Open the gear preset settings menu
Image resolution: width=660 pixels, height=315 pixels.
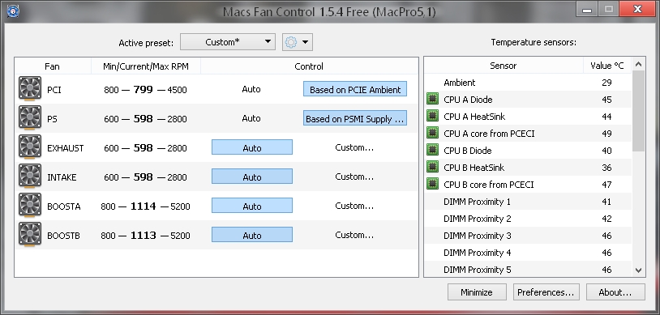tap(298, 42)
